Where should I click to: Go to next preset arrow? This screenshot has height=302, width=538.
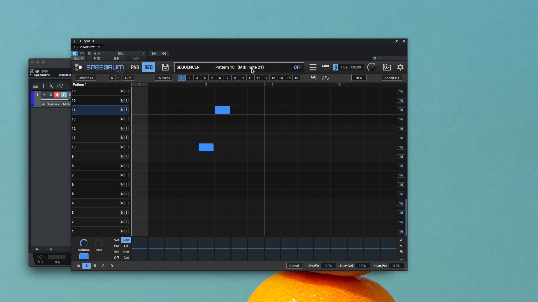[x=99, y=53]
